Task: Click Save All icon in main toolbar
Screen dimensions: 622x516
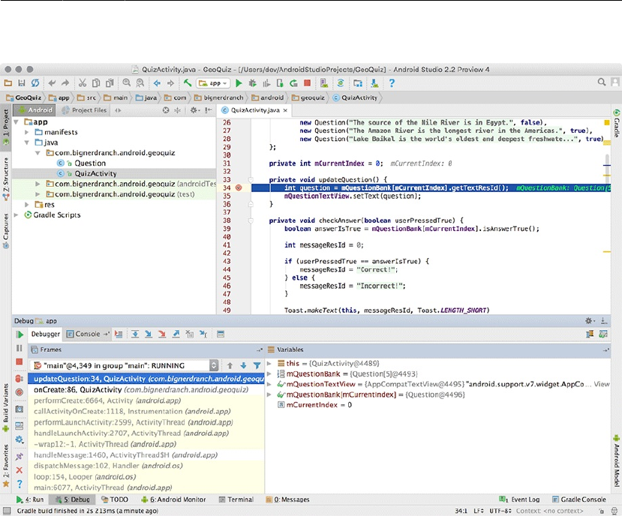Action: 22,83
